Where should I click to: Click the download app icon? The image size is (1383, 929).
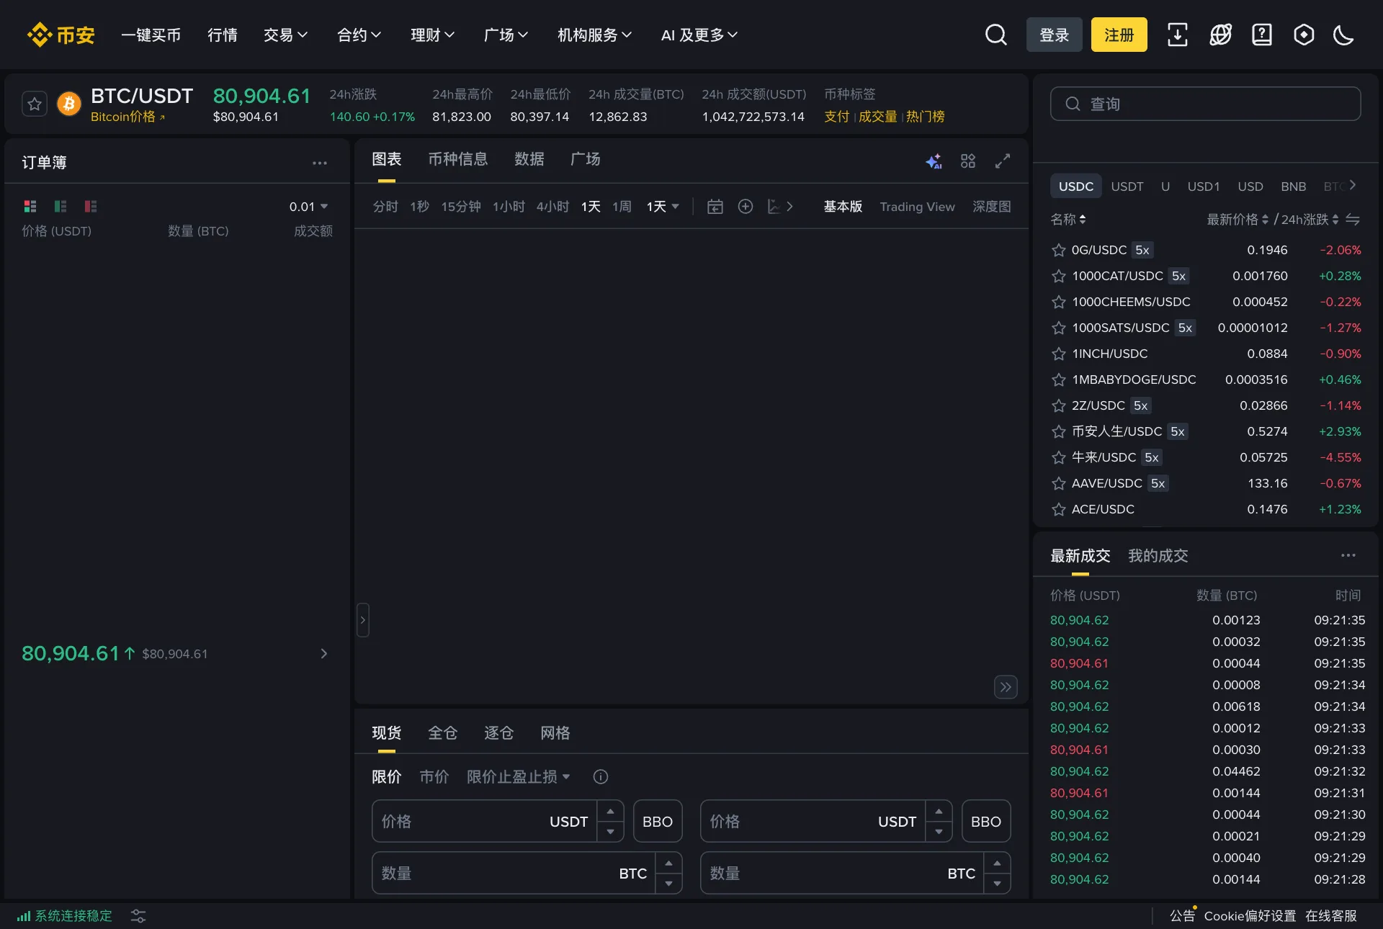tap(1178, 35)
